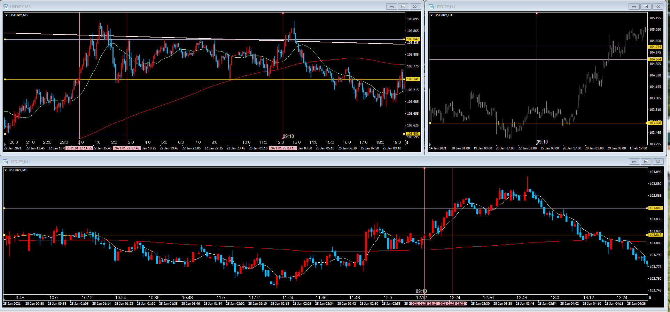The height and width of the screenshot is (312, 670).
Task: Select the 103.842 price label on M5 chart
Action: (x=413, y=39)
